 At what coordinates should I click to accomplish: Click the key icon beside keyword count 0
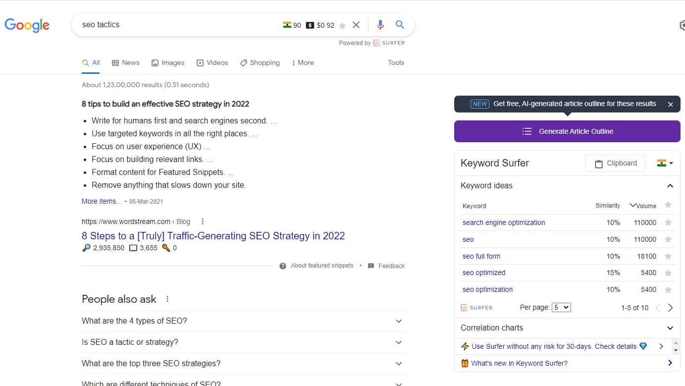[166, 248]
